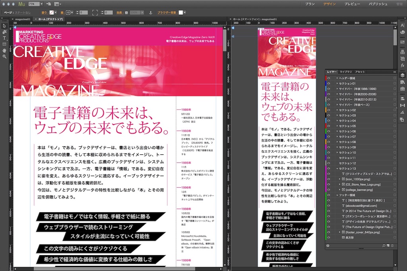Open the Text panel icon in dock
Image resolution: width=407 pixels, height=271 pixels.
(x=402, y=25)
